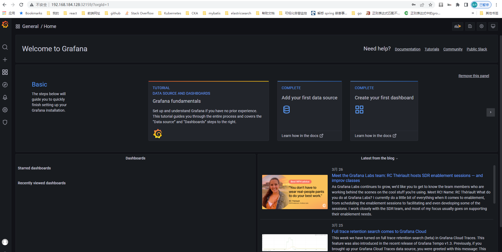Viewport: 502px width, 252px height.
Task: Open Full trace retention search blog post
Action: [x=379, y=231]
